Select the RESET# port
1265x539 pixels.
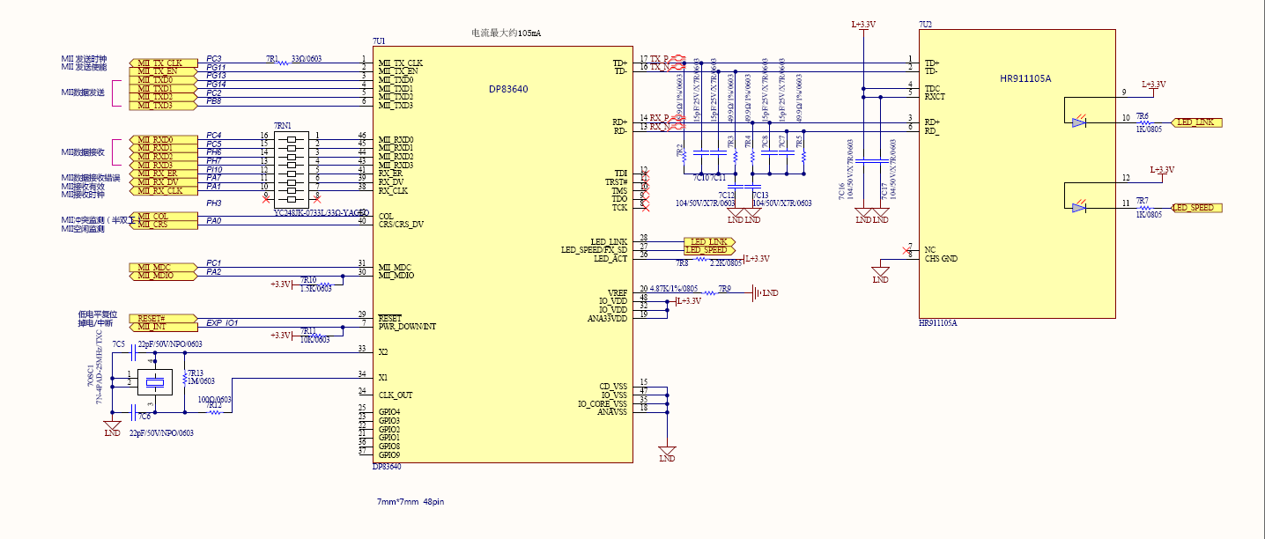[x=163, y=318]
